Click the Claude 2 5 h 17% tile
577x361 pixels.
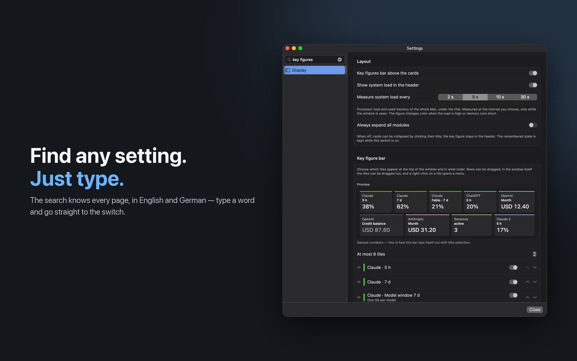(514, 225)
